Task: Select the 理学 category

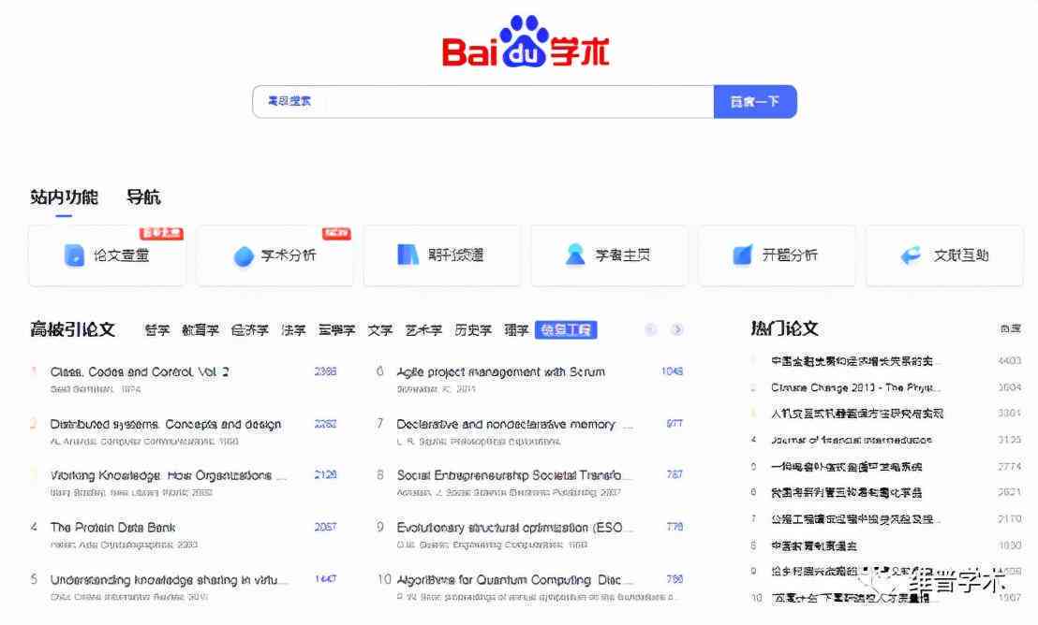Action: point(516,329)
